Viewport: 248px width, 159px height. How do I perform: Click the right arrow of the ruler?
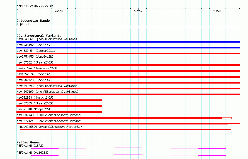[x=239, y=9]
